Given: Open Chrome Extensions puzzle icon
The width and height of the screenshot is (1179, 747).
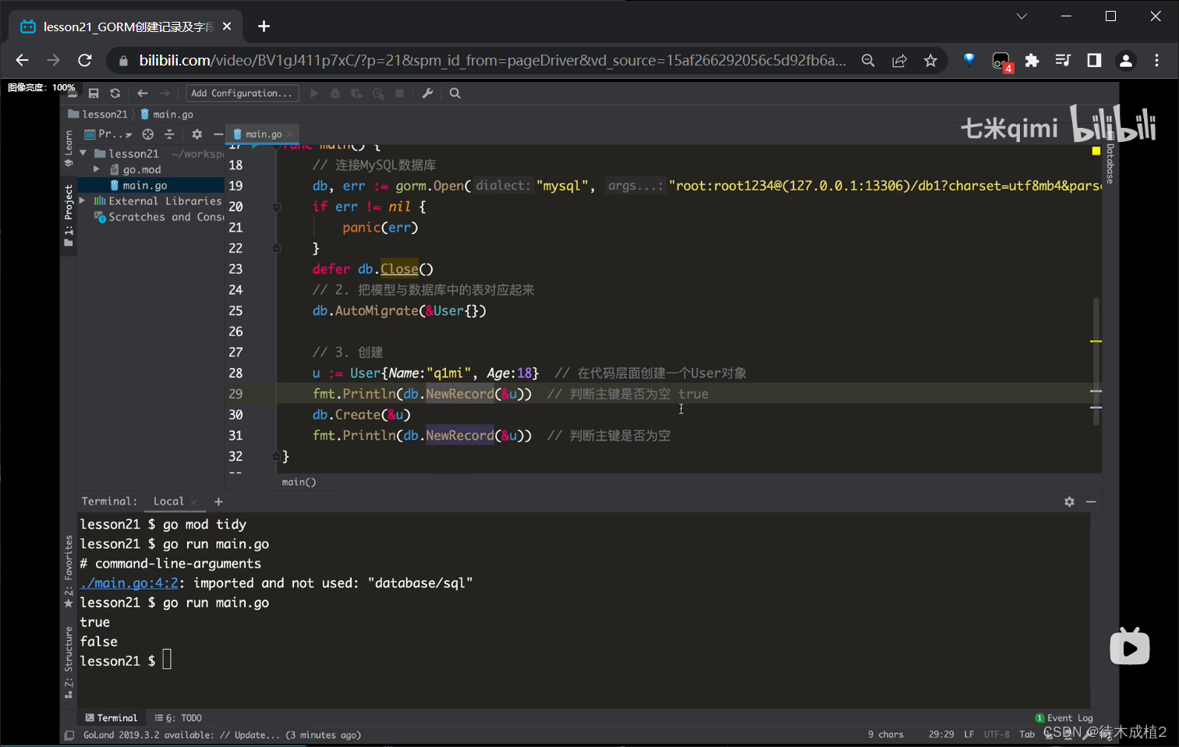Looking at the screenshot, I should (x=1032, y=60).
